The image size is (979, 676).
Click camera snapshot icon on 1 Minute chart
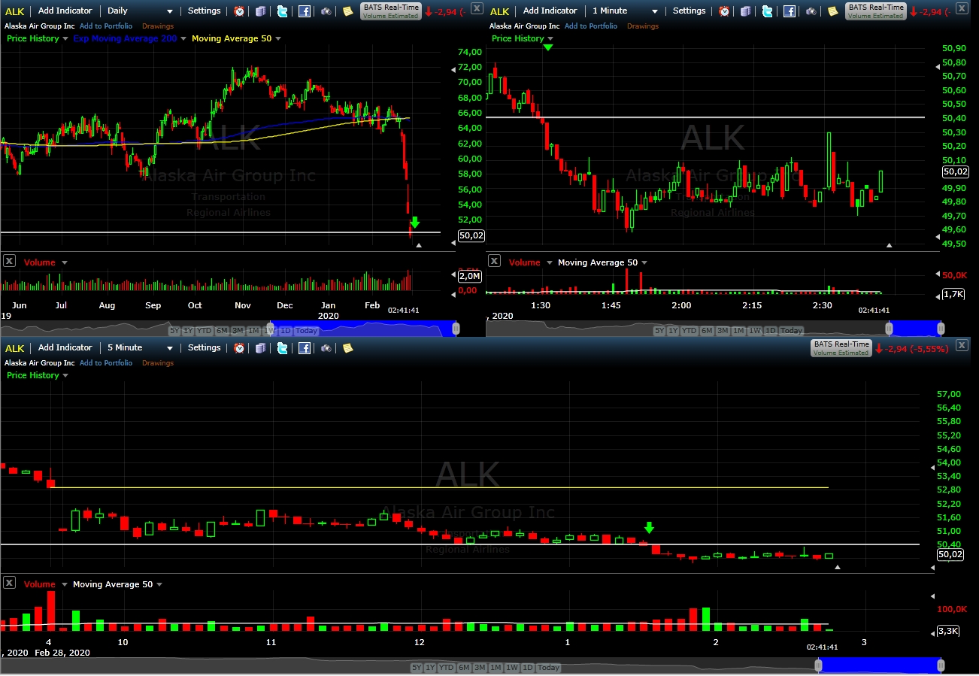[x=811, y=11]
